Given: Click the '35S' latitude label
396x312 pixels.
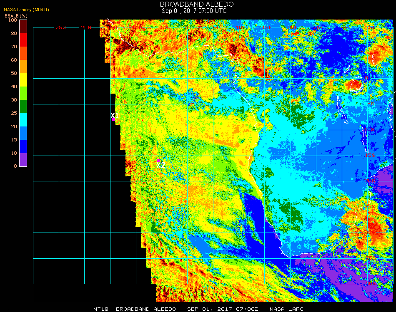Looking at the screenshot, I should pyautogui.click(x=371, y=258).
